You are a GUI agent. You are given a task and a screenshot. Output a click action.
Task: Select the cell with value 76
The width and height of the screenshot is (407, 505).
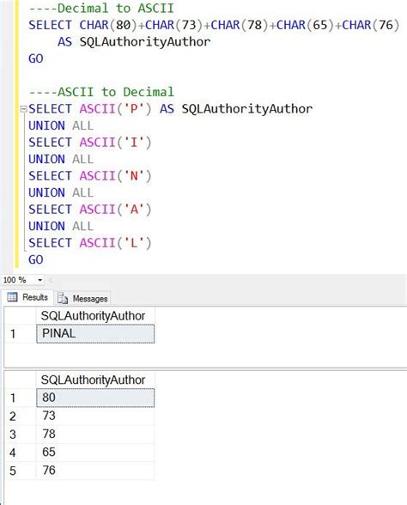[x=95, y=471]
